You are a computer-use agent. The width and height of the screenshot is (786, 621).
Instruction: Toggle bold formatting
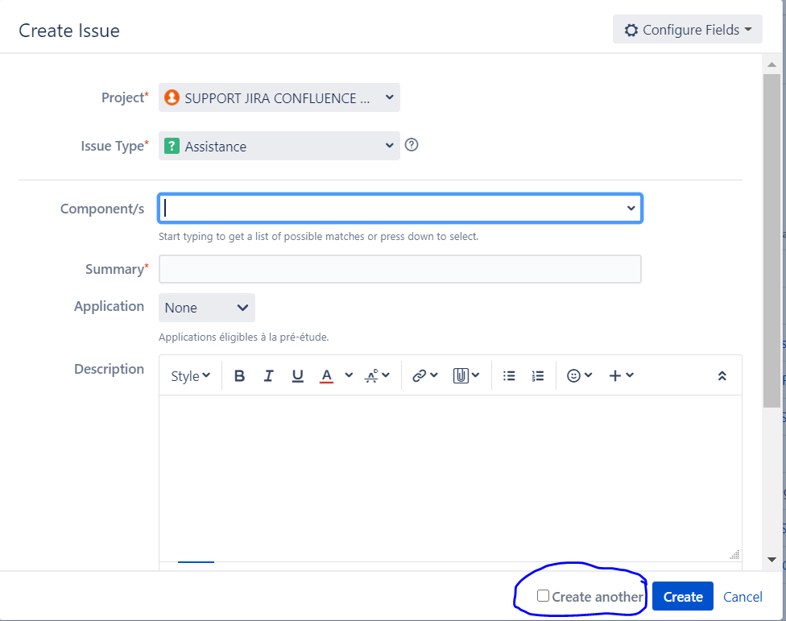(x=240, y=375)
